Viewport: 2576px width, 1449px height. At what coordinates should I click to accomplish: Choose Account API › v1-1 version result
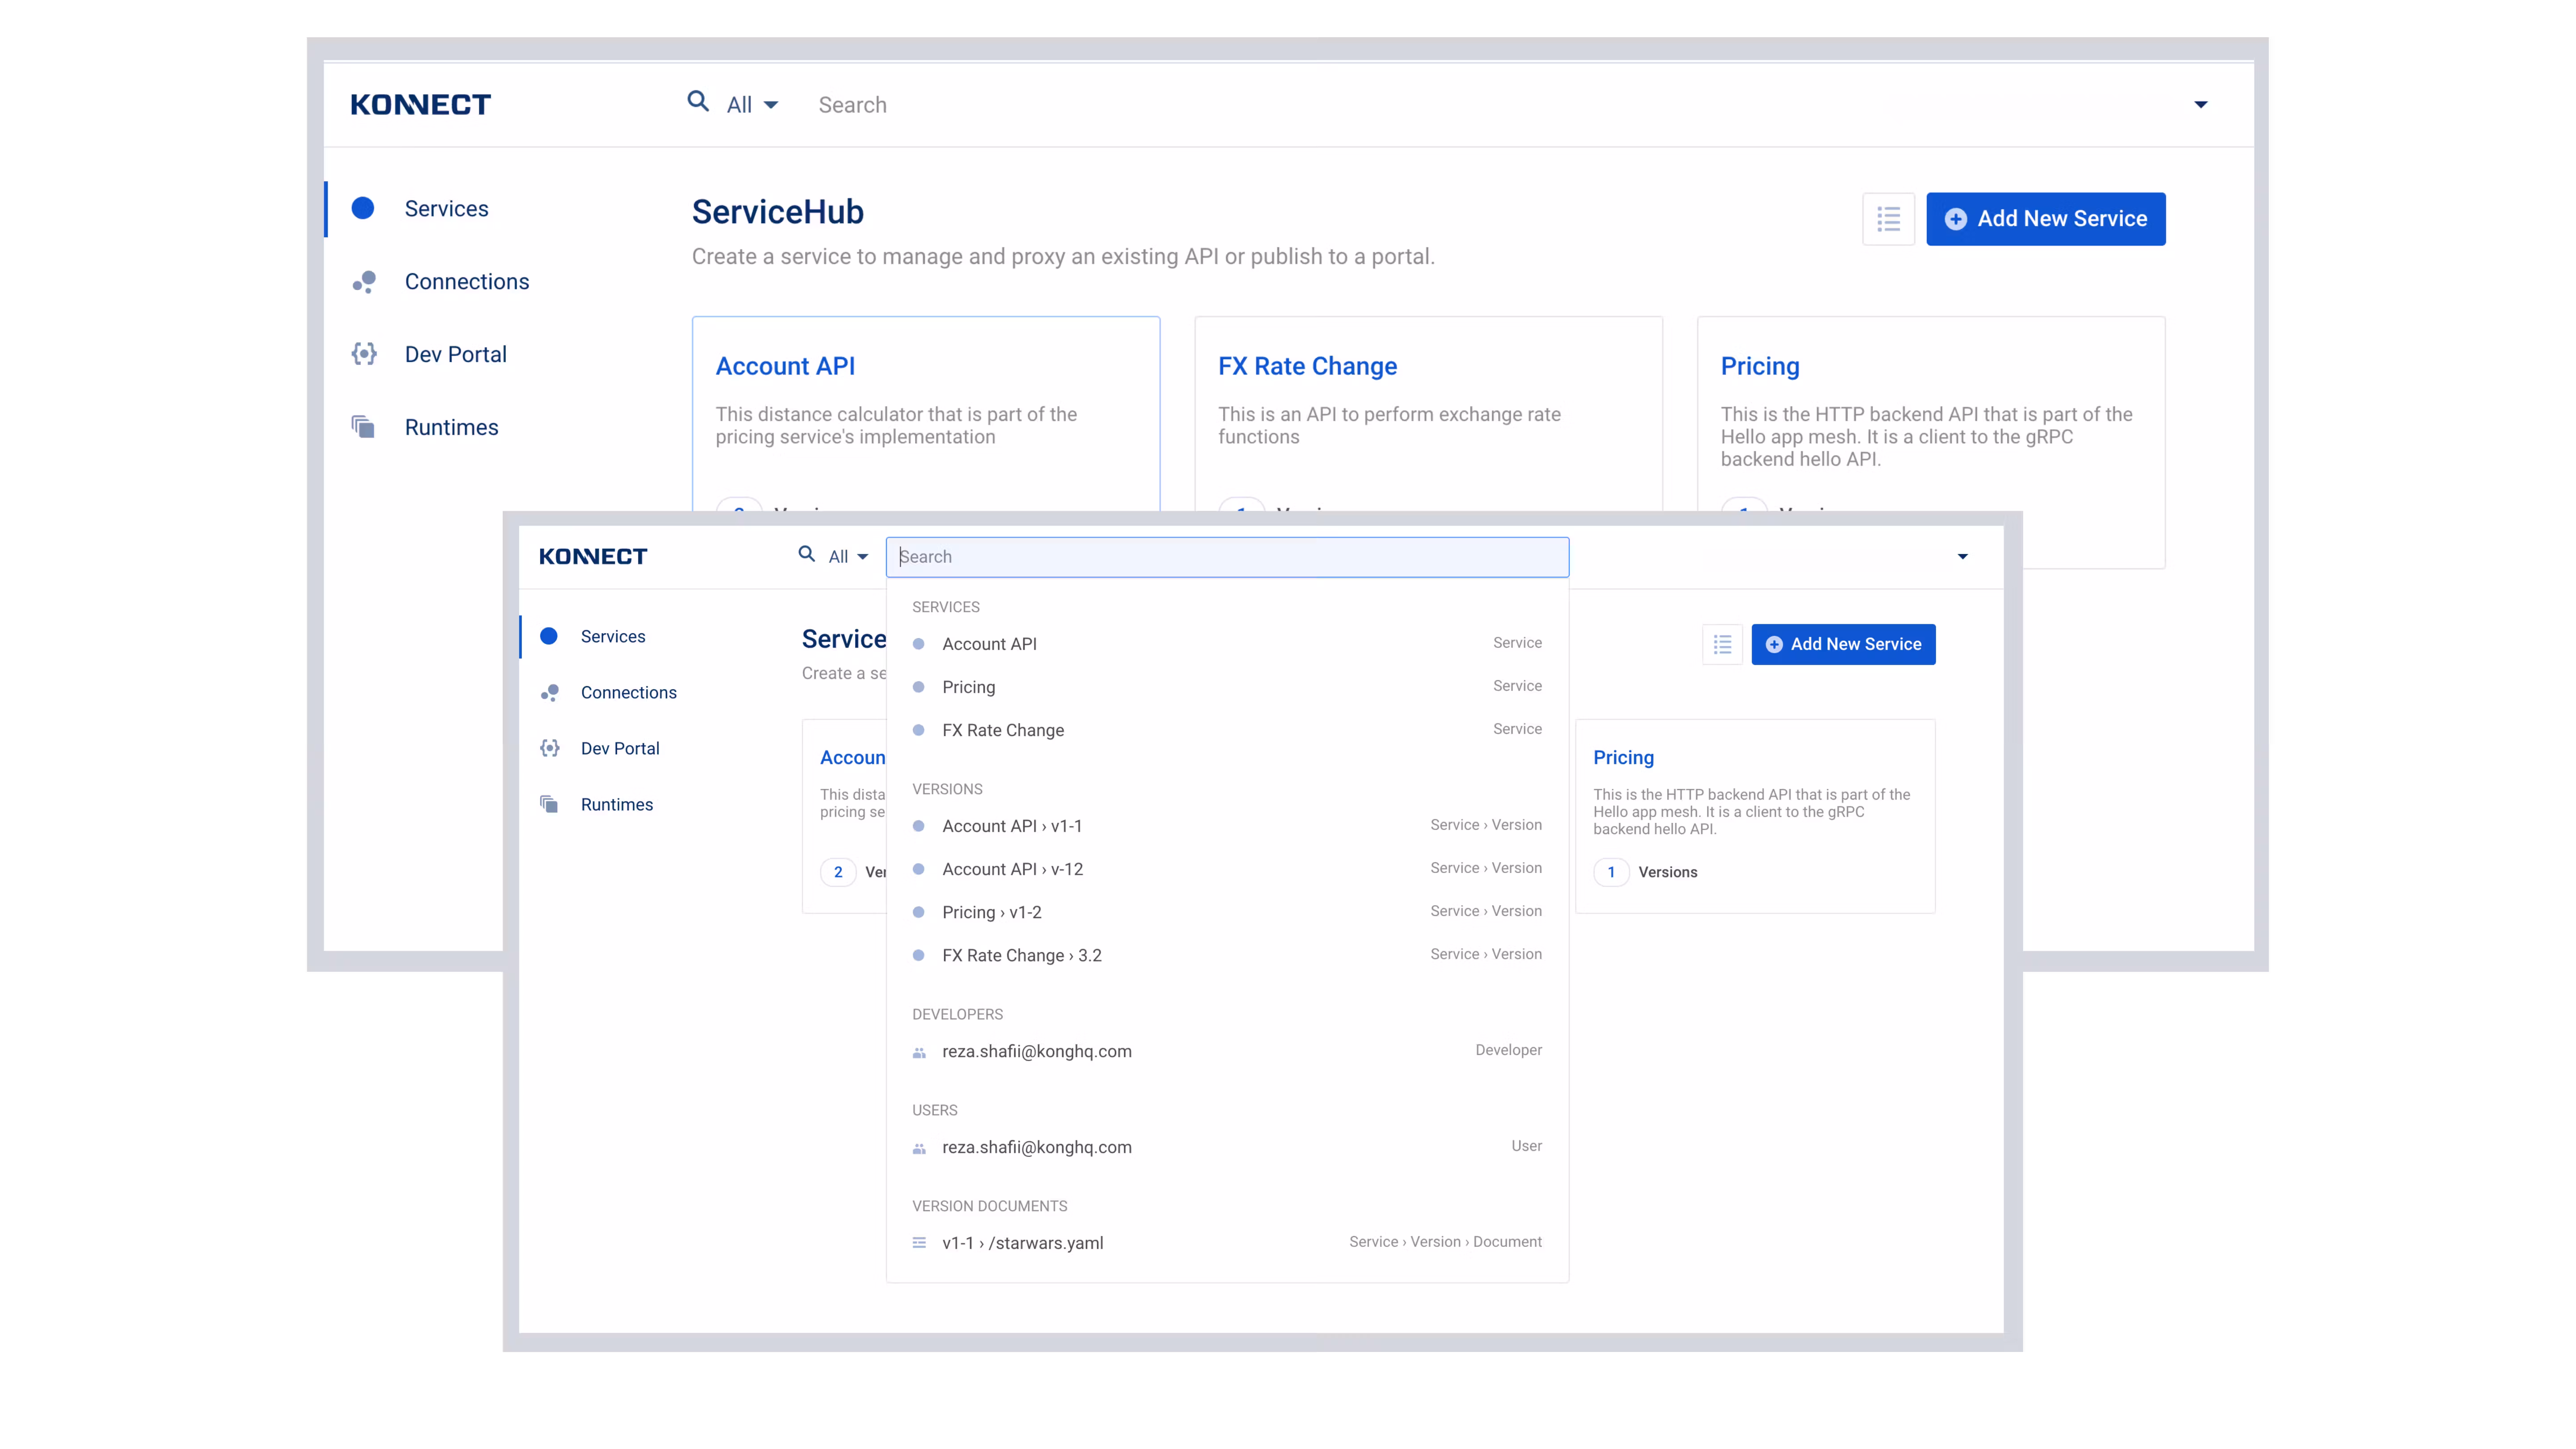coord(1012,826)
